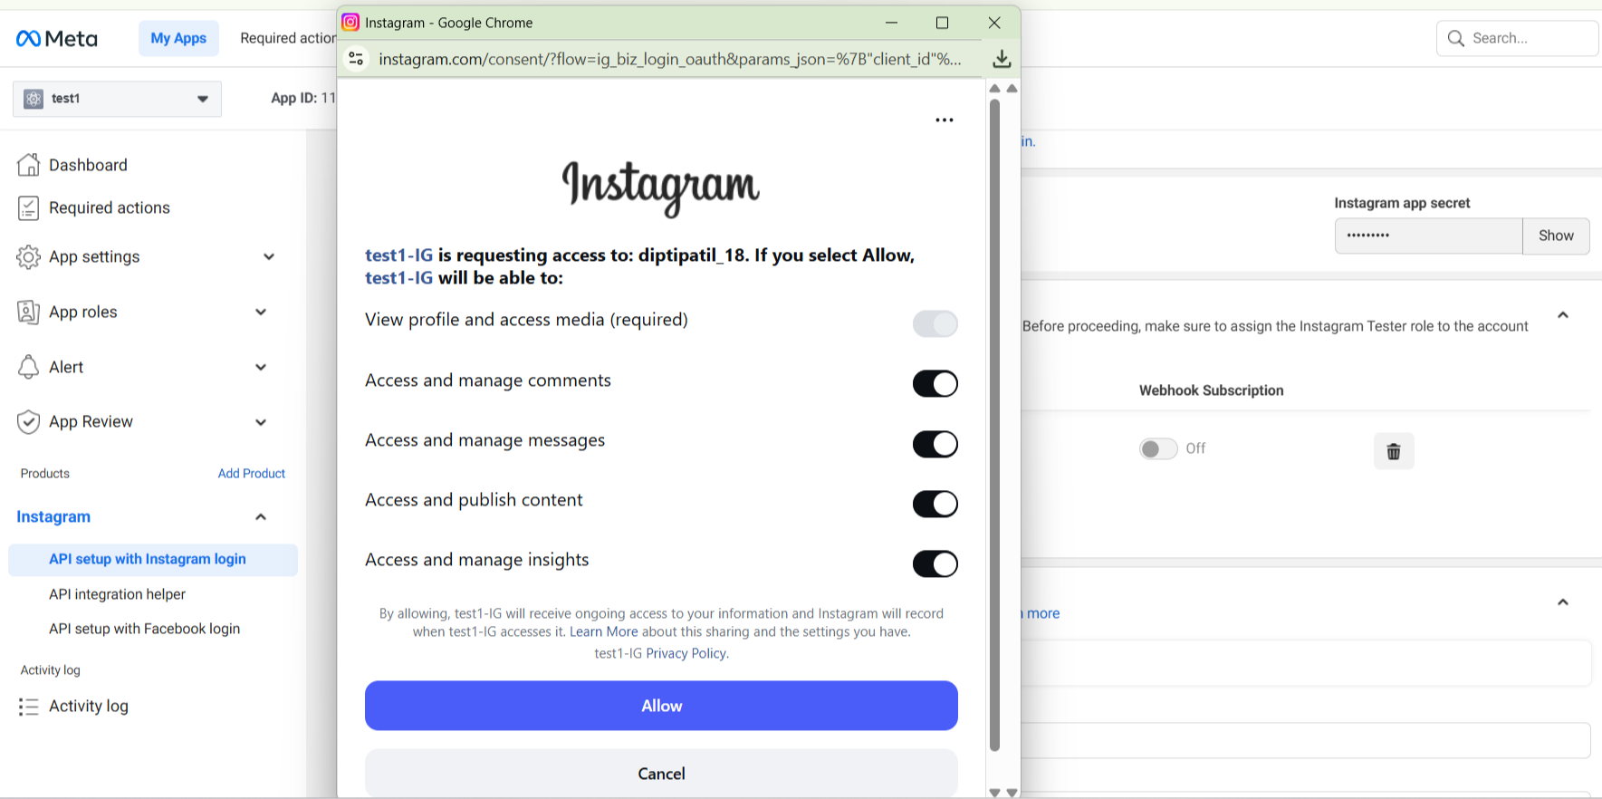
Task: Click the 'Webhook Subscription' heading
Action: click(x=1211, y=390)
